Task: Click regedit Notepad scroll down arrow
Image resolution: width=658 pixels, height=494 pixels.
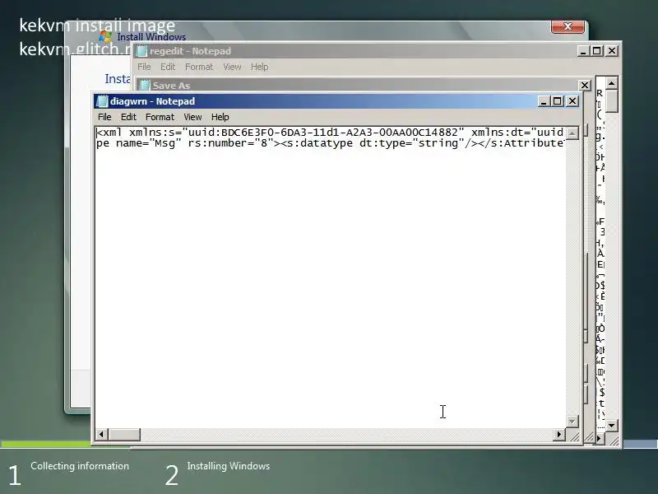Action: click(x=612, y=426)
